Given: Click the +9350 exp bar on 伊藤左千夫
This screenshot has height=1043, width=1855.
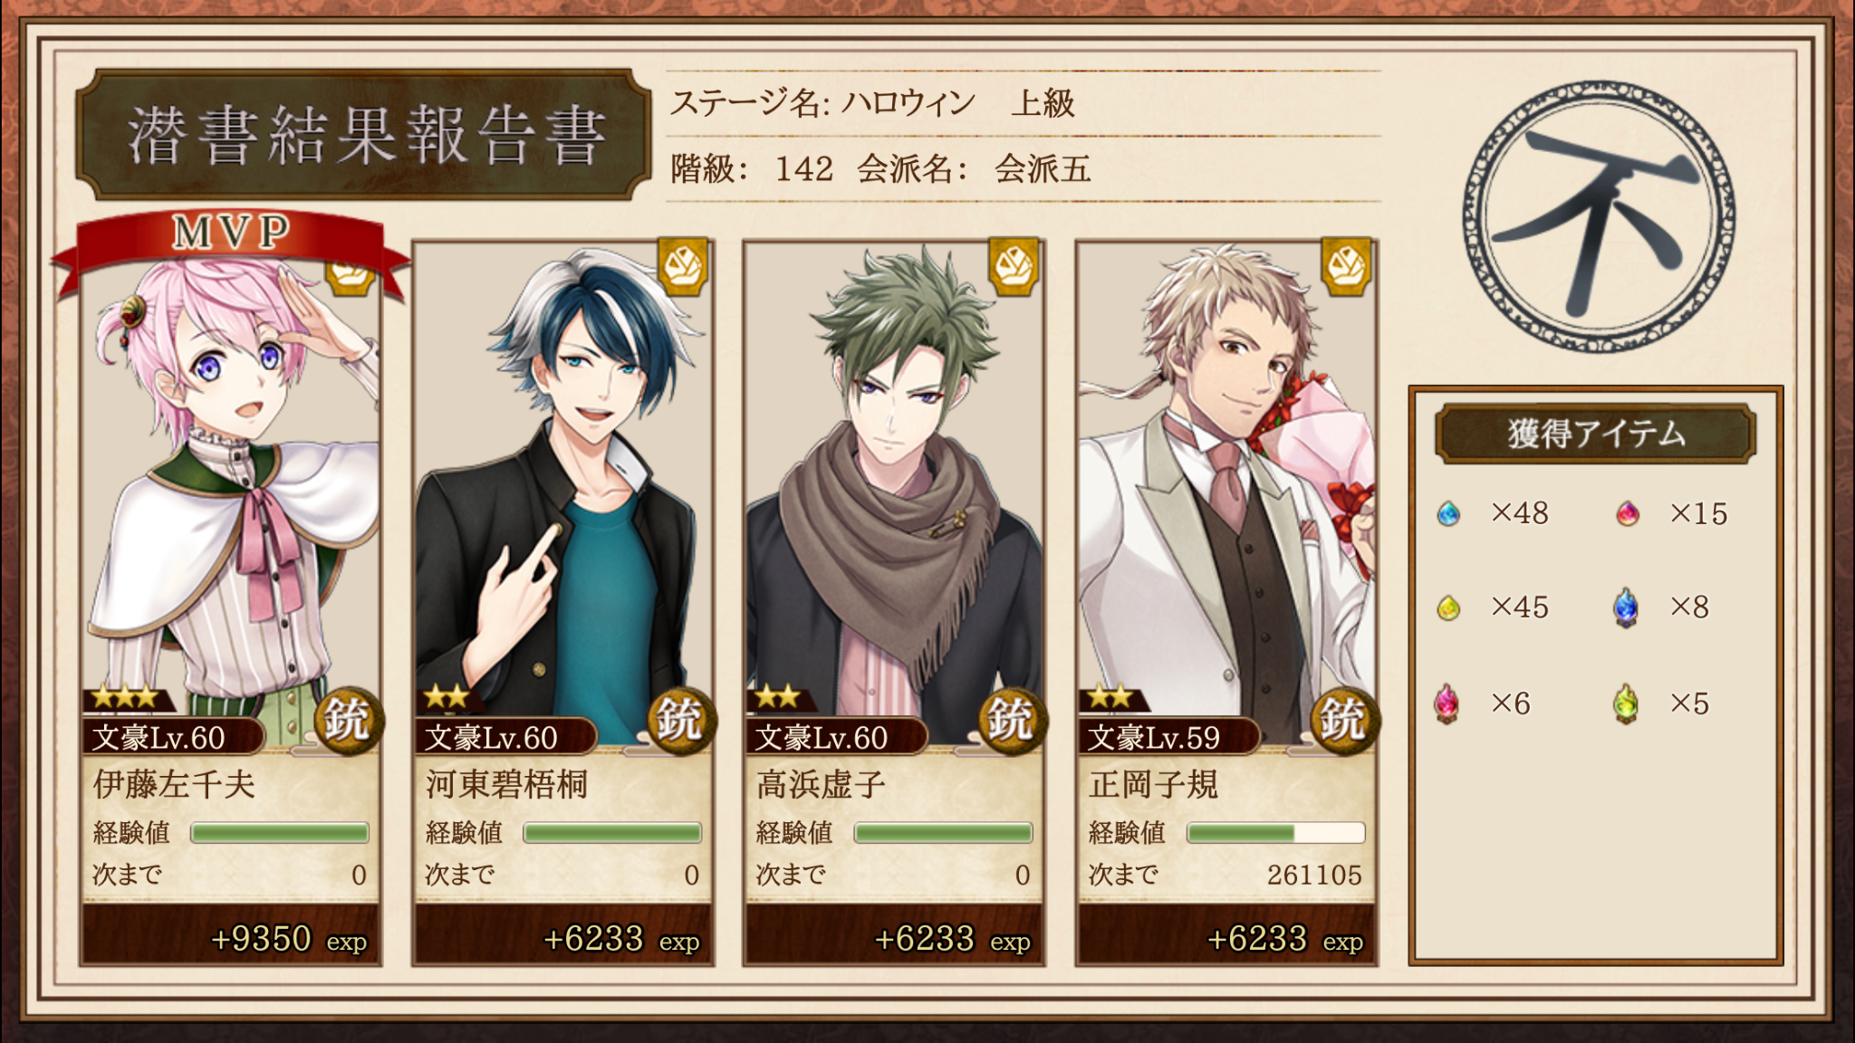Looking at the screenshot, I should (231, 936).
